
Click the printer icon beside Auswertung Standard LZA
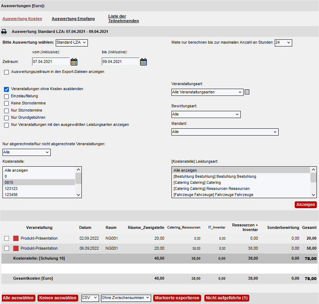(4, 31)
